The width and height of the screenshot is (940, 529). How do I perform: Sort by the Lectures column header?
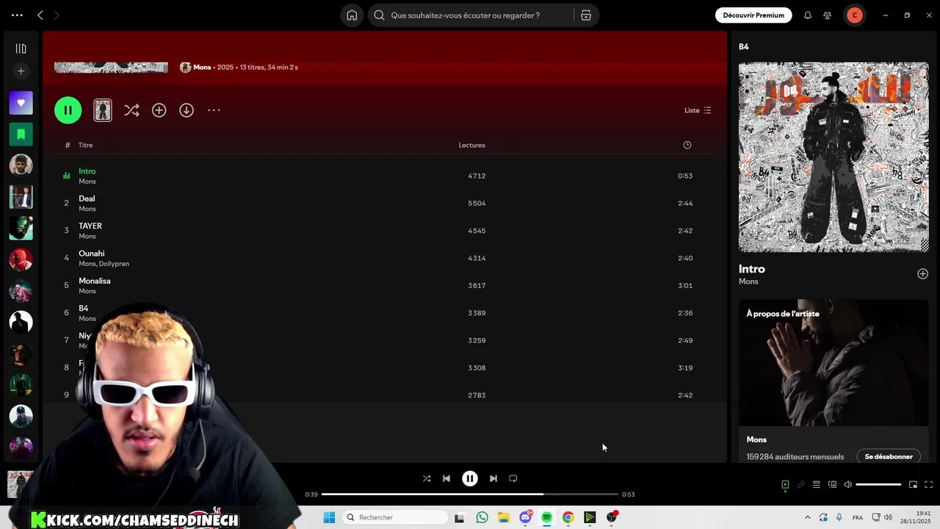471,145
